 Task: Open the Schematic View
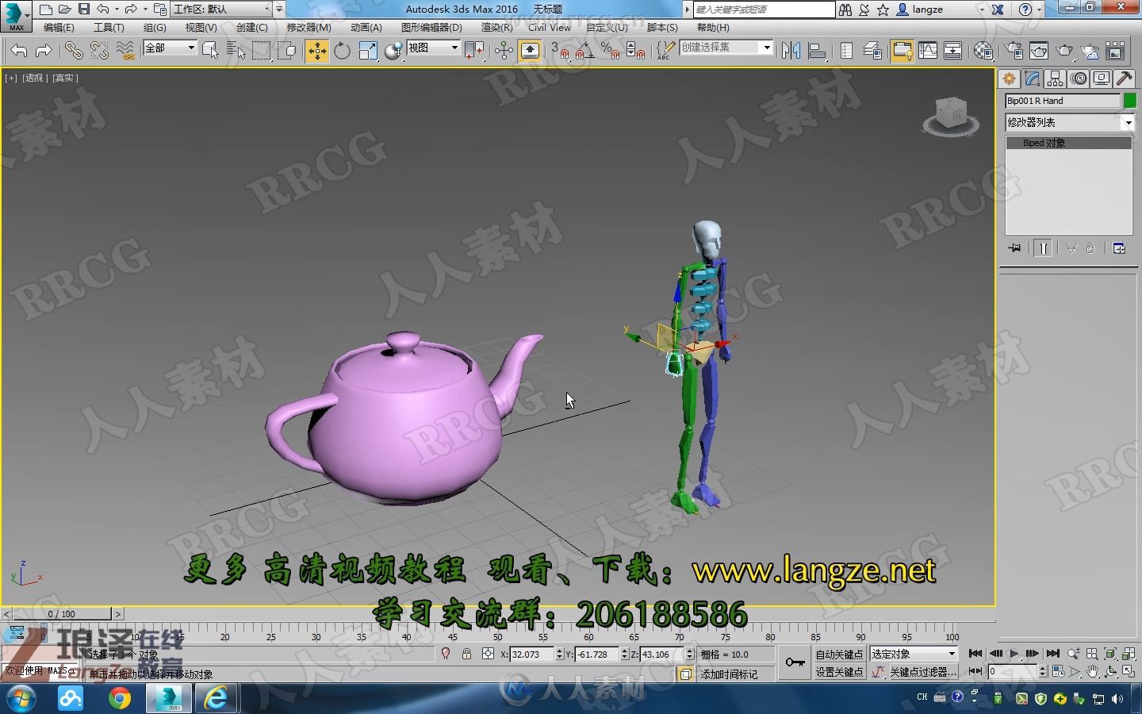coord(952,51)
